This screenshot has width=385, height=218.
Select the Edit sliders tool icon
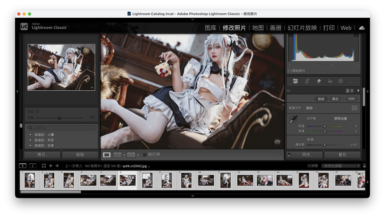click(295, 81)
